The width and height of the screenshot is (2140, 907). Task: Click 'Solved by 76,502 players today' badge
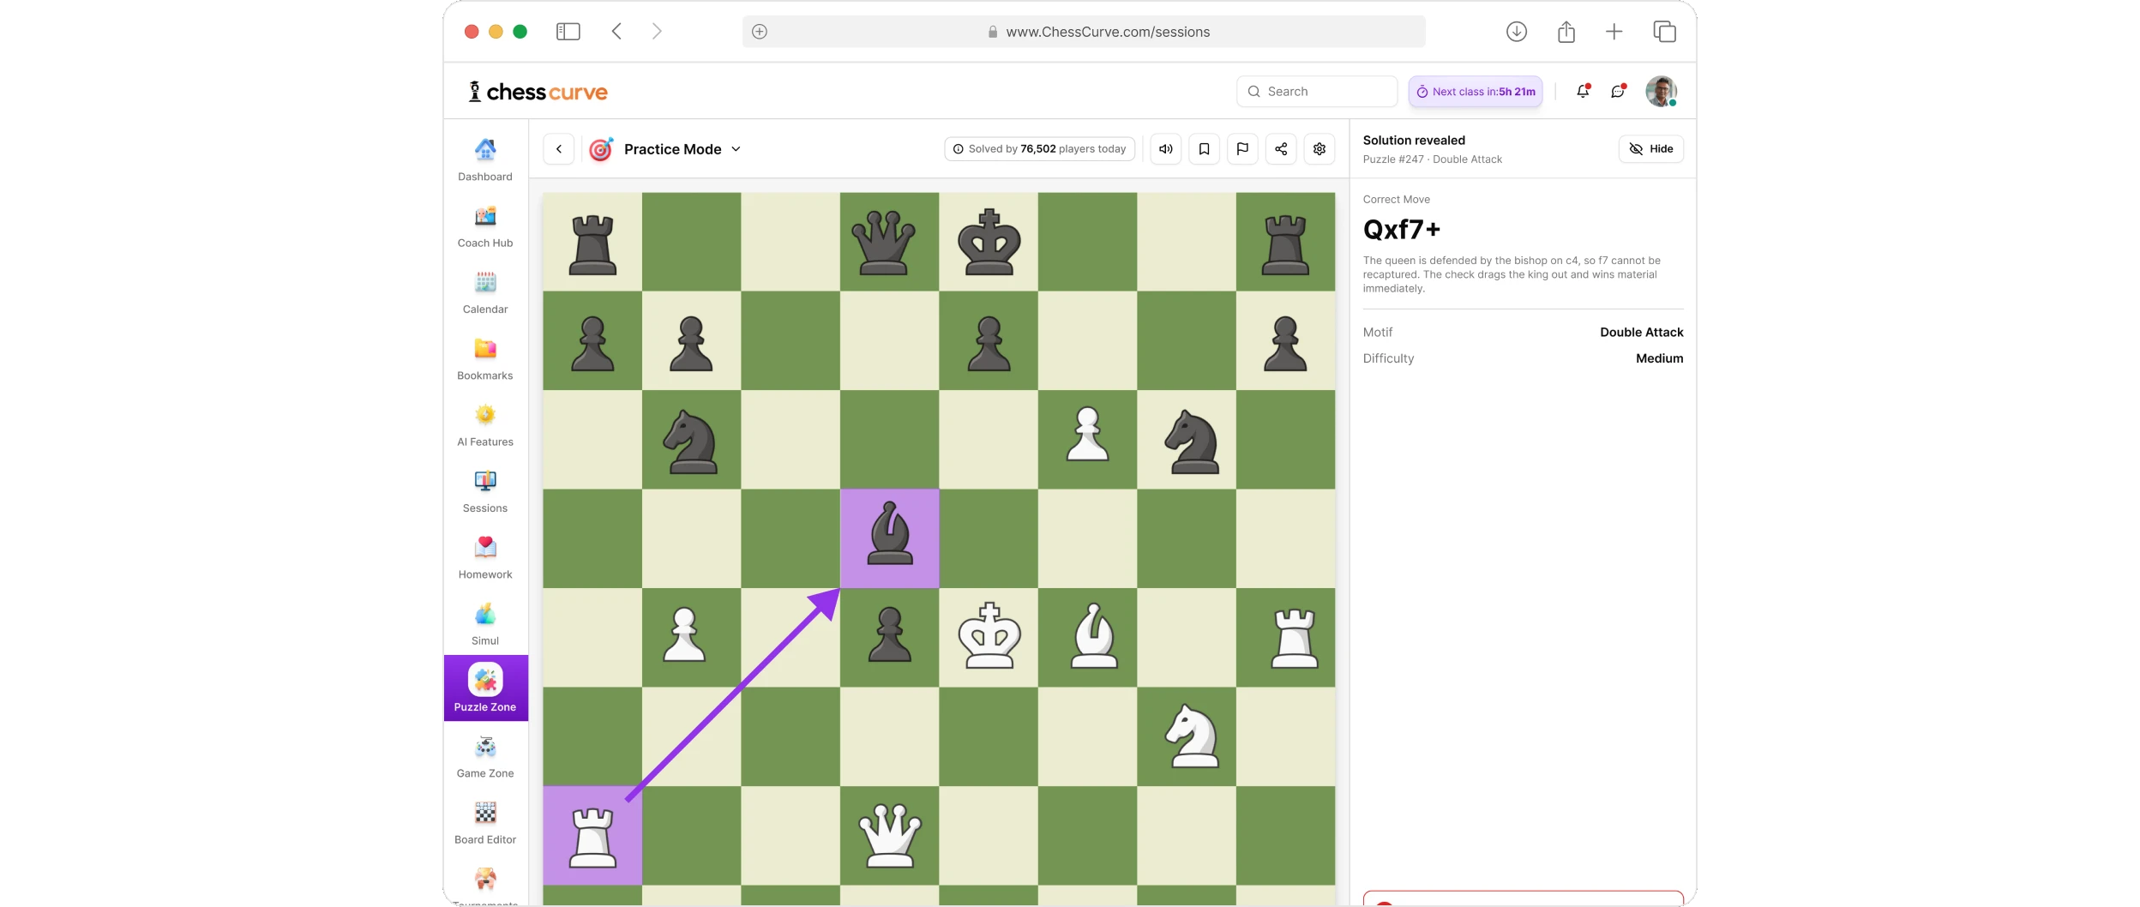(1039, 149)
